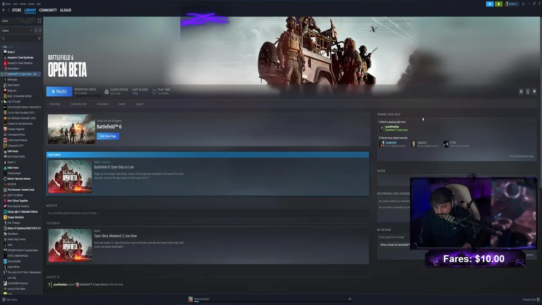This screenshot has width=542, height=305.
Task: Switch to the COMMUNITY tab
Action: 48,10
